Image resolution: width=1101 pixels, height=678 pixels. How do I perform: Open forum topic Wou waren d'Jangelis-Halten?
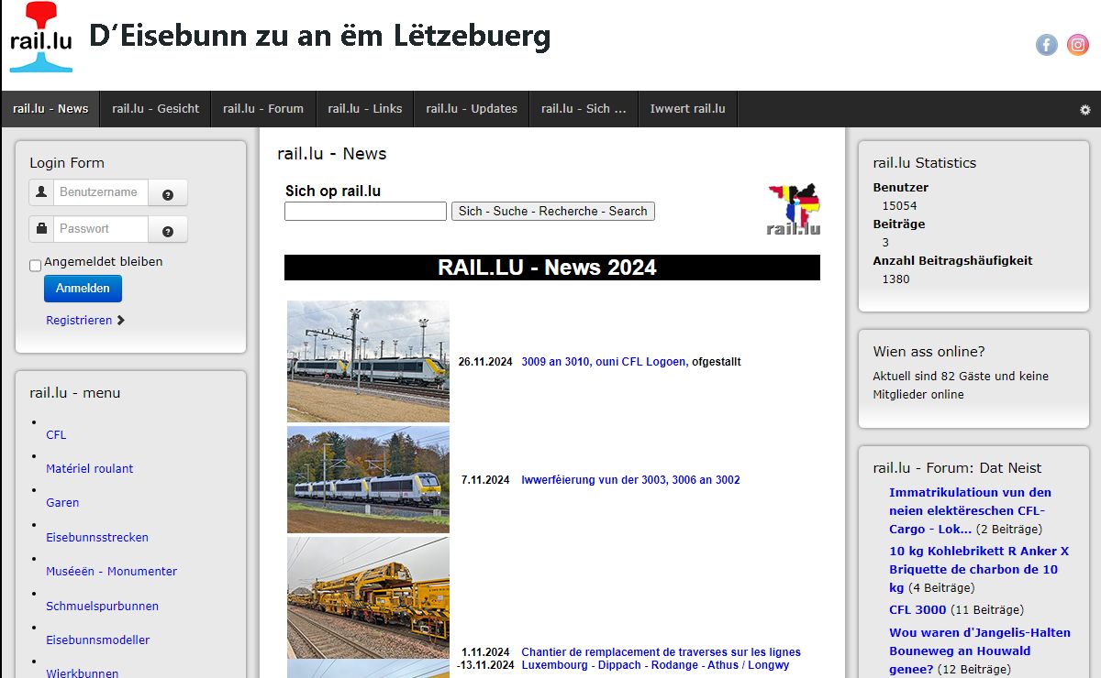point(980,651)
